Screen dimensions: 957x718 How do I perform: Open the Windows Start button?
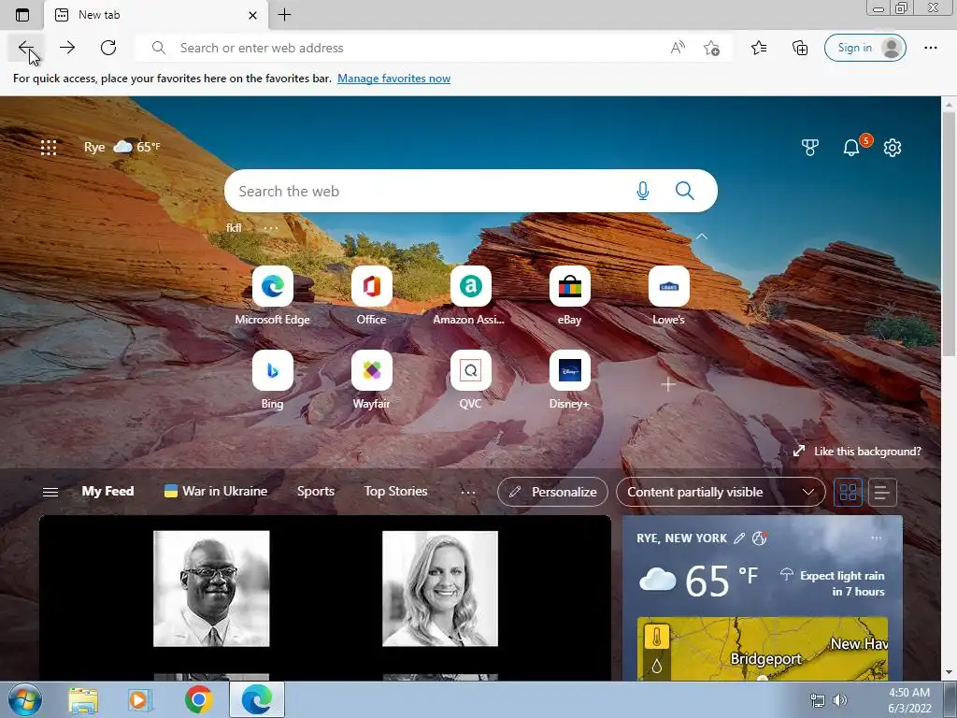tap(24, 699)
